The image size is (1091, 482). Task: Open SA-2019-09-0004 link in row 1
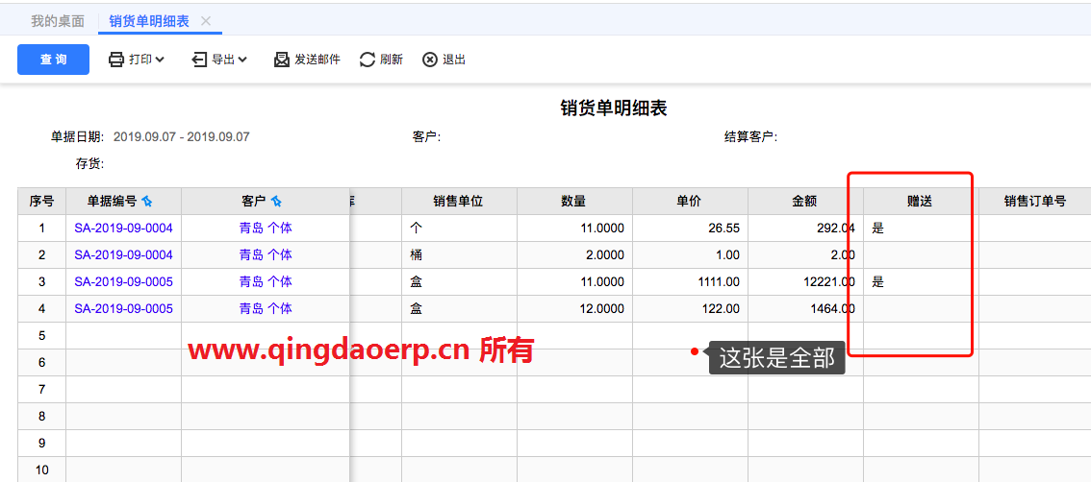click(123, 229)
